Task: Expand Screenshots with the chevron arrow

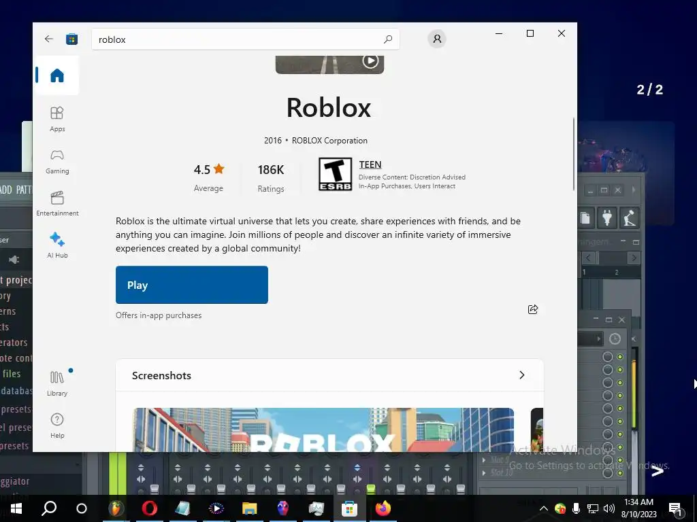Action: tap(522, 375)
